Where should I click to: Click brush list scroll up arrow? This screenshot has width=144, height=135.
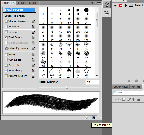point(97,10)
